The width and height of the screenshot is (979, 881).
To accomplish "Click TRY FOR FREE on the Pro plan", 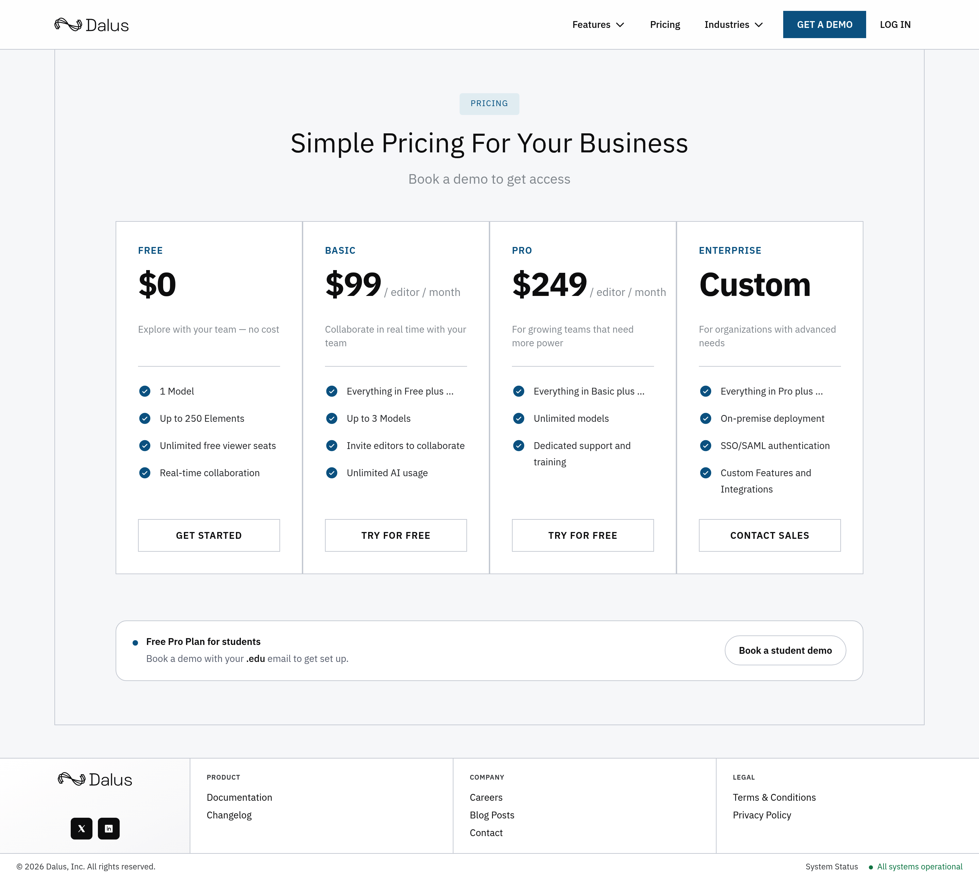I will (x=582, y=535).
